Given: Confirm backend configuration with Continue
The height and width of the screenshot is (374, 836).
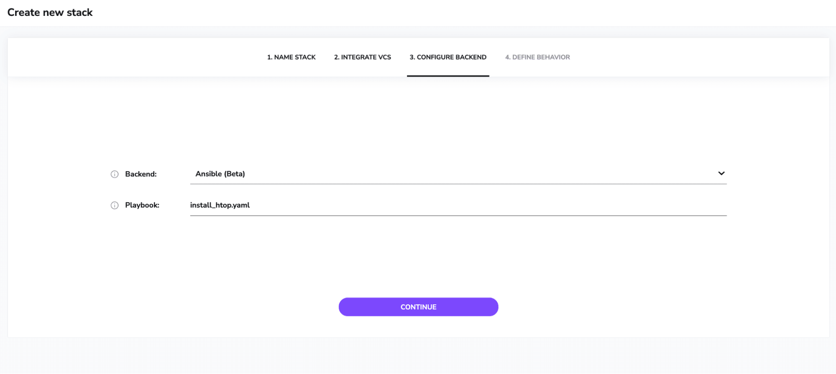Looking at the screenshot, I should (418, 306).
